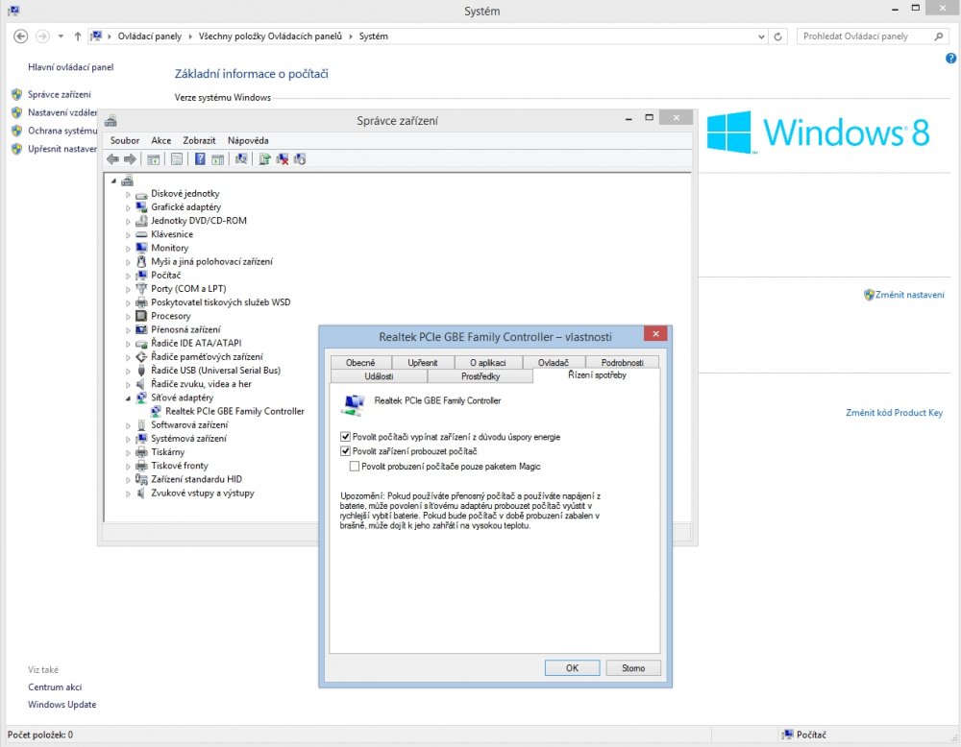This screenshot has height=747, width=961.
Task: Click refresh icon in address bar
Action: coord(777,36)
